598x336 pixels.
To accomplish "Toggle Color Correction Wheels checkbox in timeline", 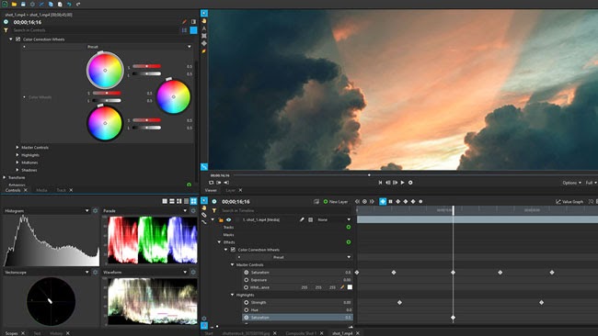I will [x=233, y=250].
